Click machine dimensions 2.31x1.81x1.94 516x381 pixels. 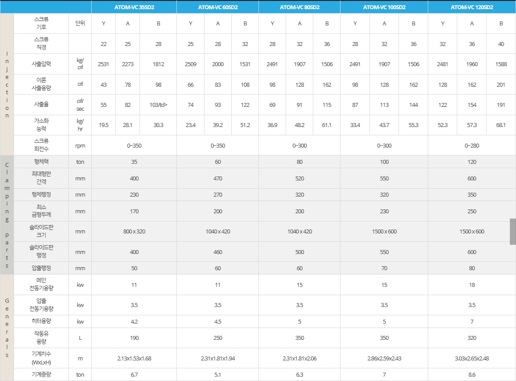pyautogui.click(x=218, y=359)
